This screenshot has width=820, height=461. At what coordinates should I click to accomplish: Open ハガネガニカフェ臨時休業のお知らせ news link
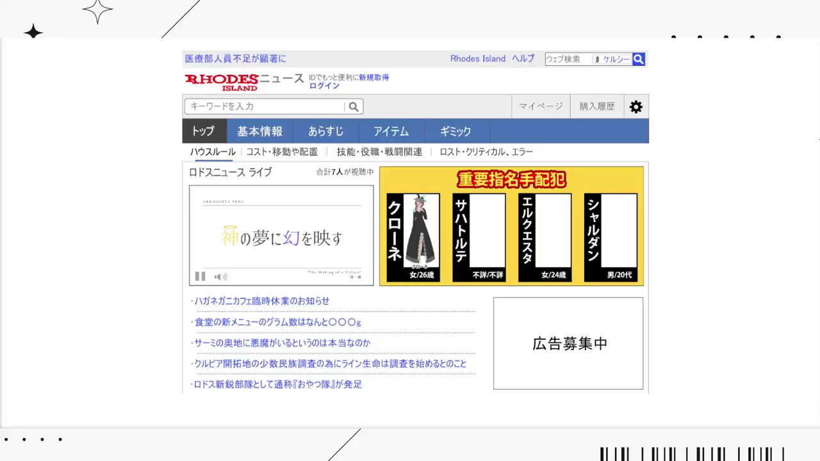click(x=262, y=301)
